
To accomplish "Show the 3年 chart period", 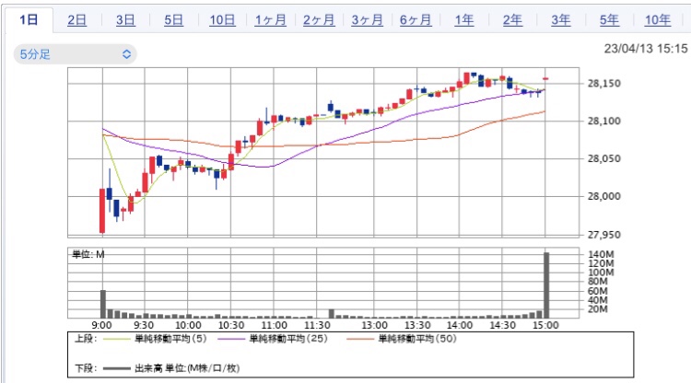I will click(x=560, y=20).
